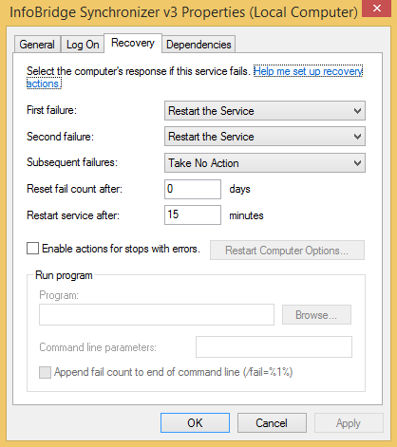Image resolution: width=397 pixels, height=447 pixels.
Task: Open the Subsequent failures dropdown
Action: 265,163
